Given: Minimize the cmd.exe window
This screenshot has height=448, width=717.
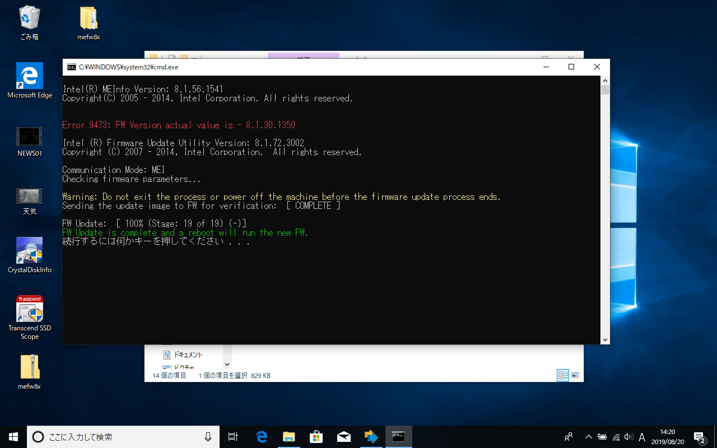Looking at the screenshot, I should click(x=546, y=67).
